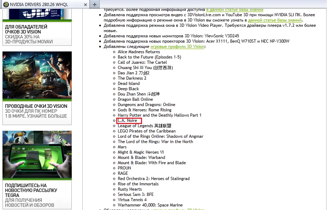Click the highlighted L.A. Noire entry
Viewport: 335px width, 210px height.
coord(128,121)
